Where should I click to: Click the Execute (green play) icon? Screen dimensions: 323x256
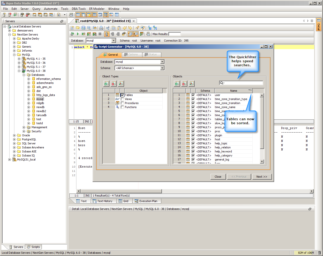tap(78, 34)
